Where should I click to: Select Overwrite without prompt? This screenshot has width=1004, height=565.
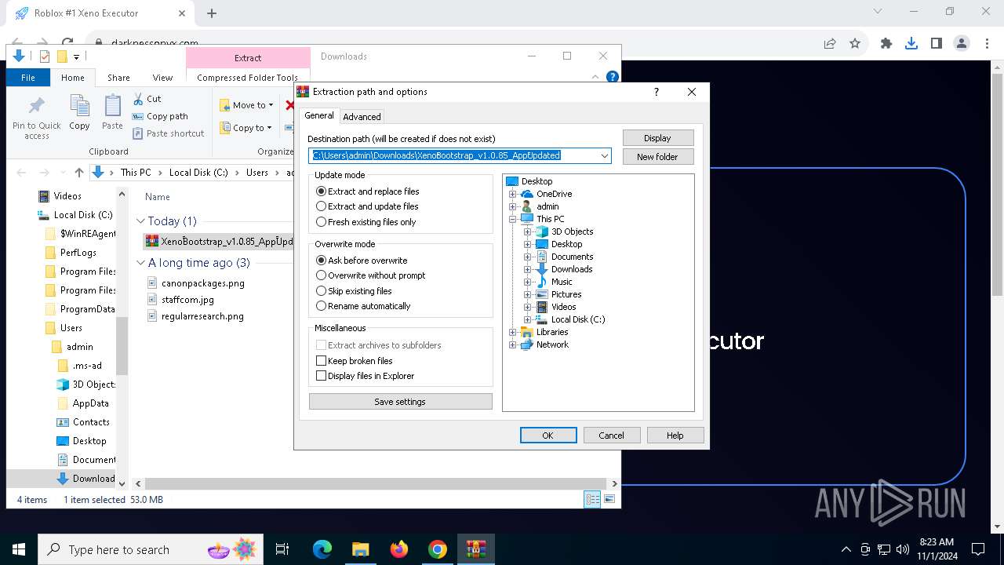(370, 275)
